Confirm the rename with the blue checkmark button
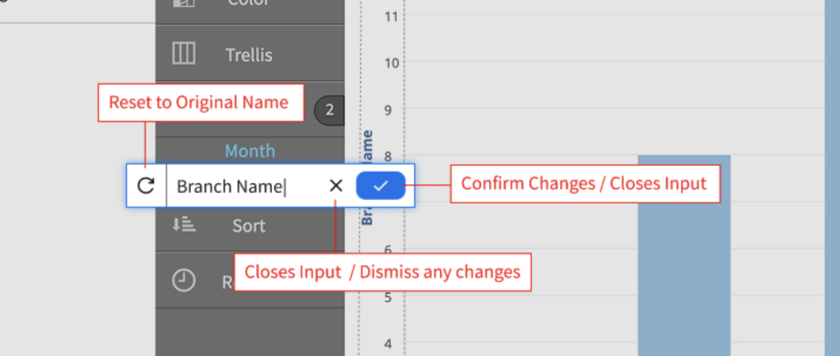Screen dimensions: 840x356 381,185
